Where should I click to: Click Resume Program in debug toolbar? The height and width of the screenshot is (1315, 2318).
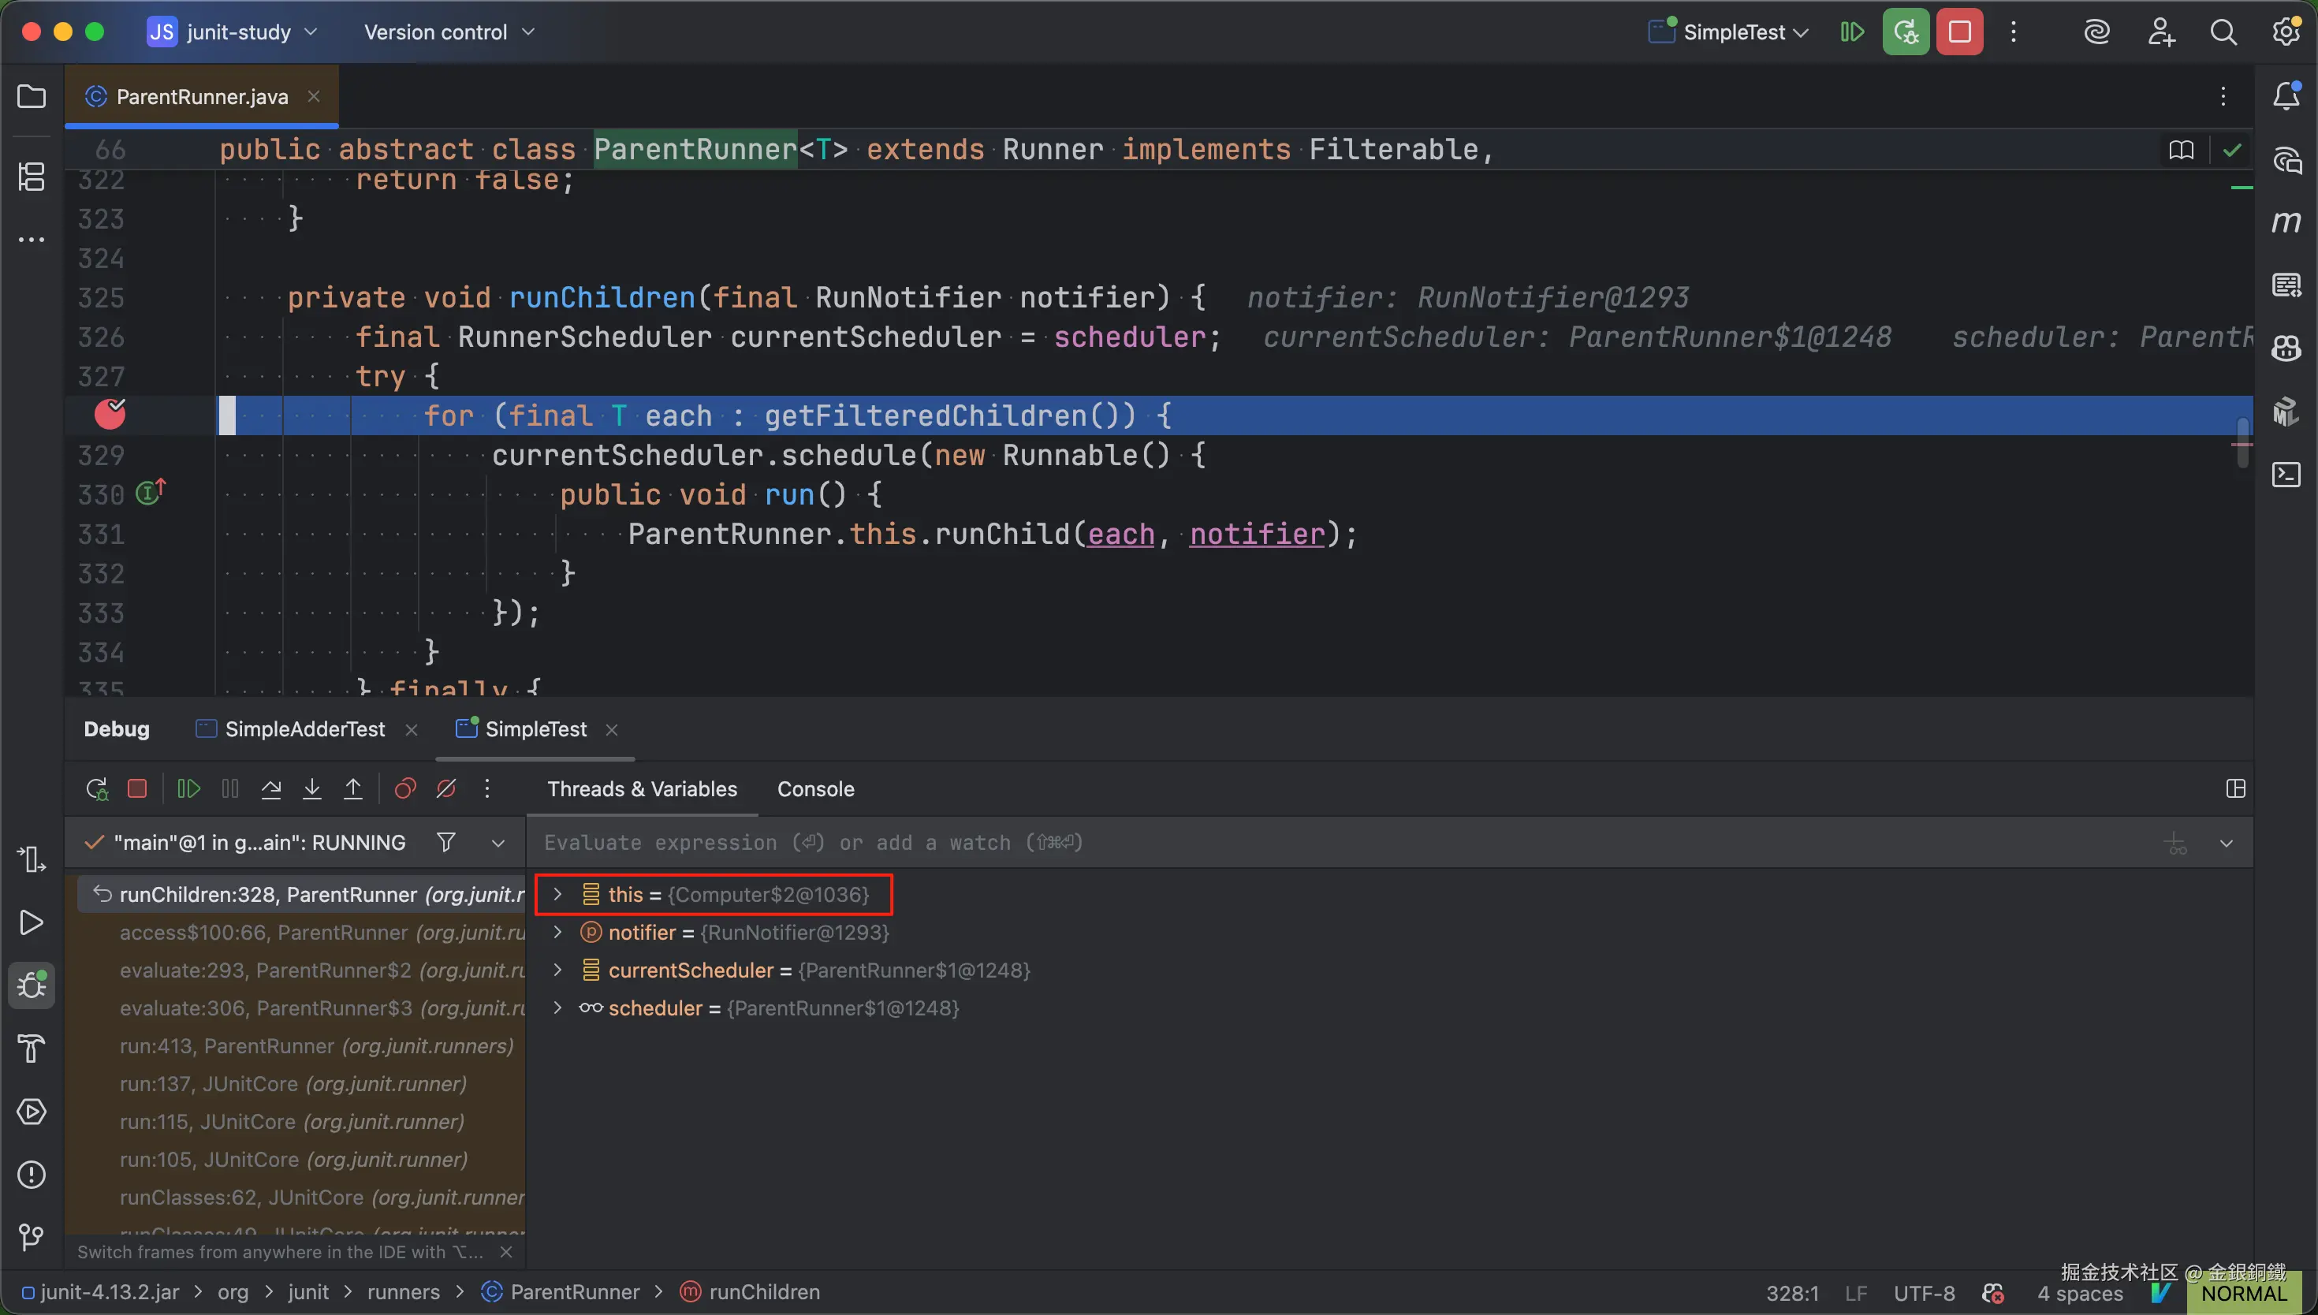tap(188, 788)
